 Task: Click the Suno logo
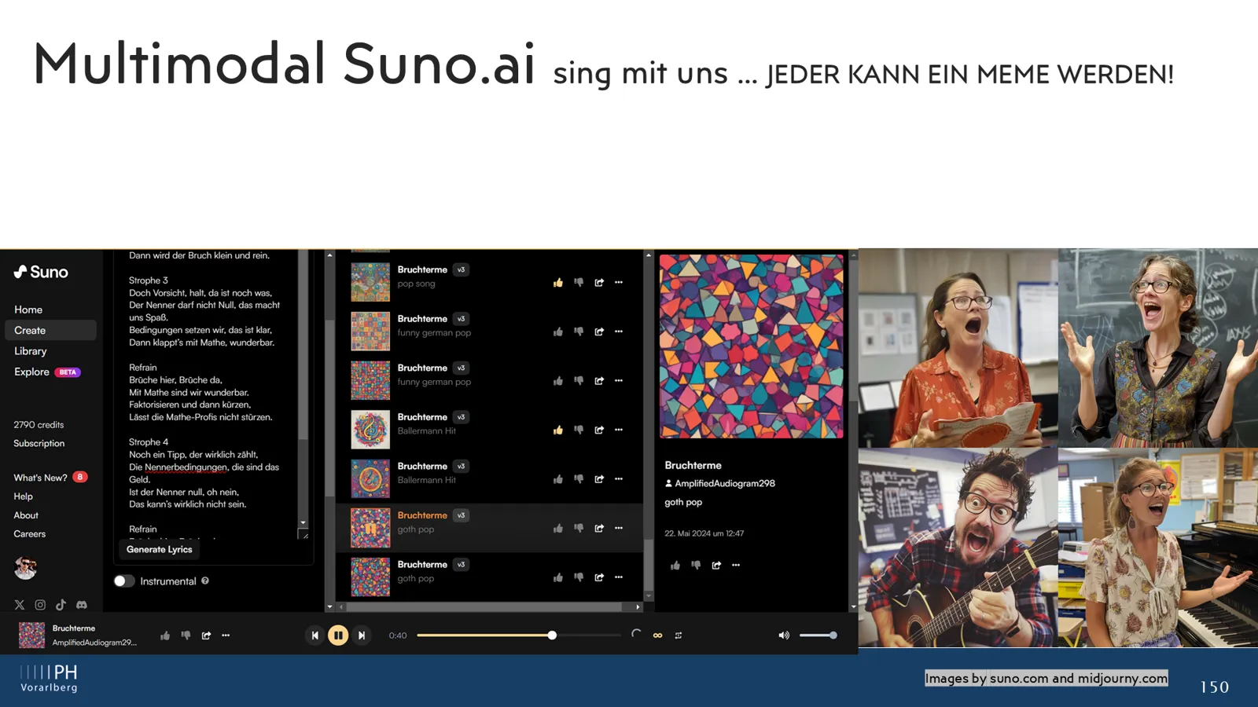[x=41, y=272]
